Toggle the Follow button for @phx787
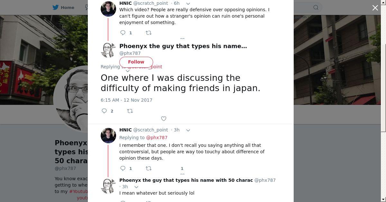 pos(136,62)
